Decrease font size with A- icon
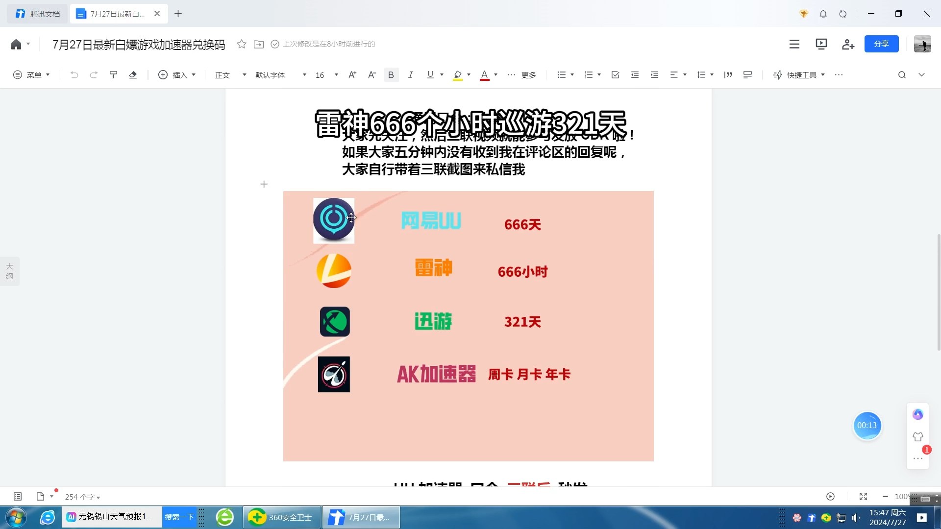The width and height of the screenshot is (941, 529). [372, 75]
